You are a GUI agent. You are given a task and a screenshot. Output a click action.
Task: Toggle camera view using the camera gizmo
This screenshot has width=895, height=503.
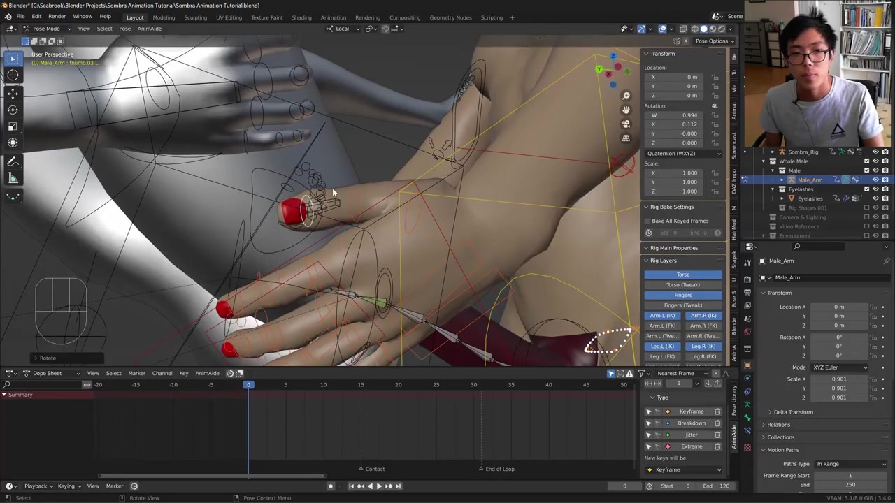pyautogui.click(x=626, y=124)
